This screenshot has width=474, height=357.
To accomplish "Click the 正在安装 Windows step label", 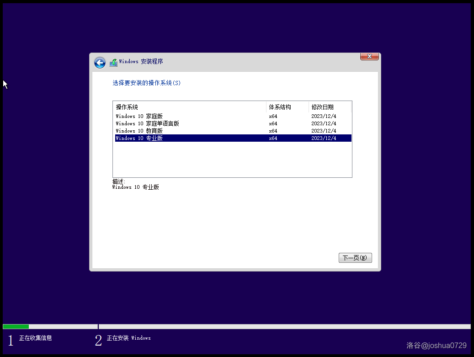I will click(129, 338).
